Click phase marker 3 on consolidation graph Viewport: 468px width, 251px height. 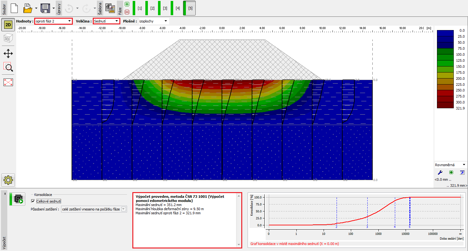[367, 227]
